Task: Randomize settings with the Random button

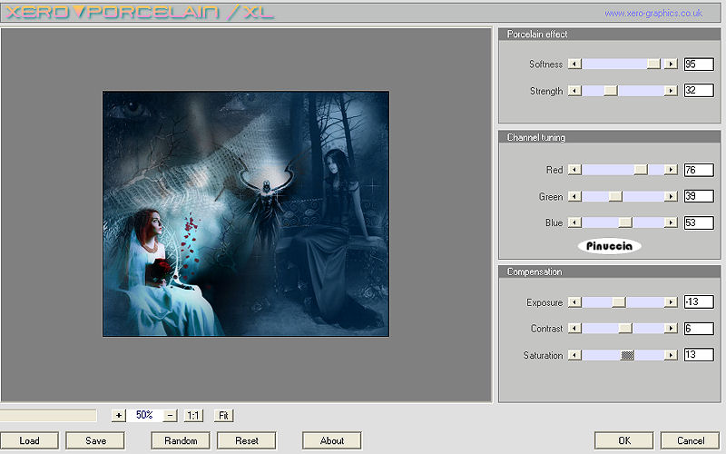Action: pos(181,440)
